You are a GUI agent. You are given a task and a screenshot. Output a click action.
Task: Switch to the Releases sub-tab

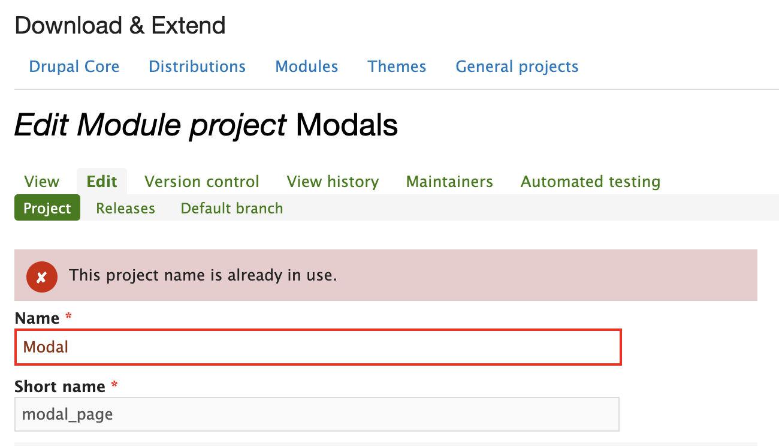point(125,208)
